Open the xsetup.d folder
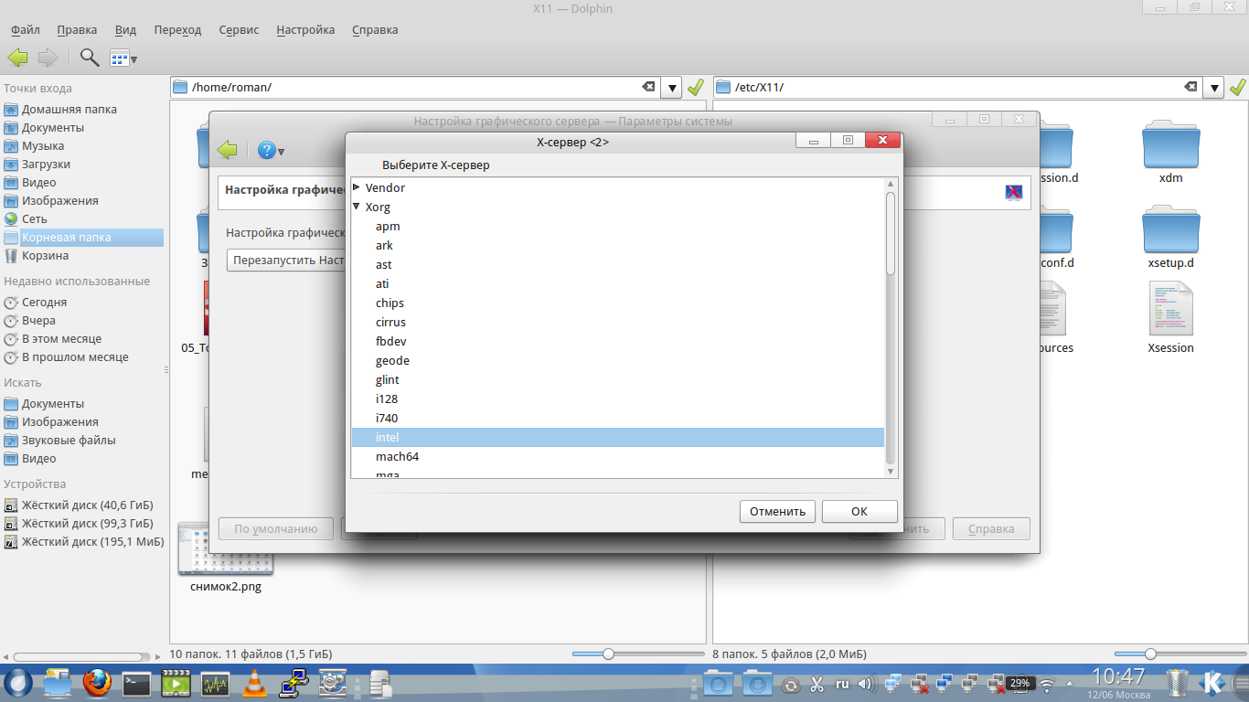This screenshot has height=702, width=1249. tap(1171, 238)
